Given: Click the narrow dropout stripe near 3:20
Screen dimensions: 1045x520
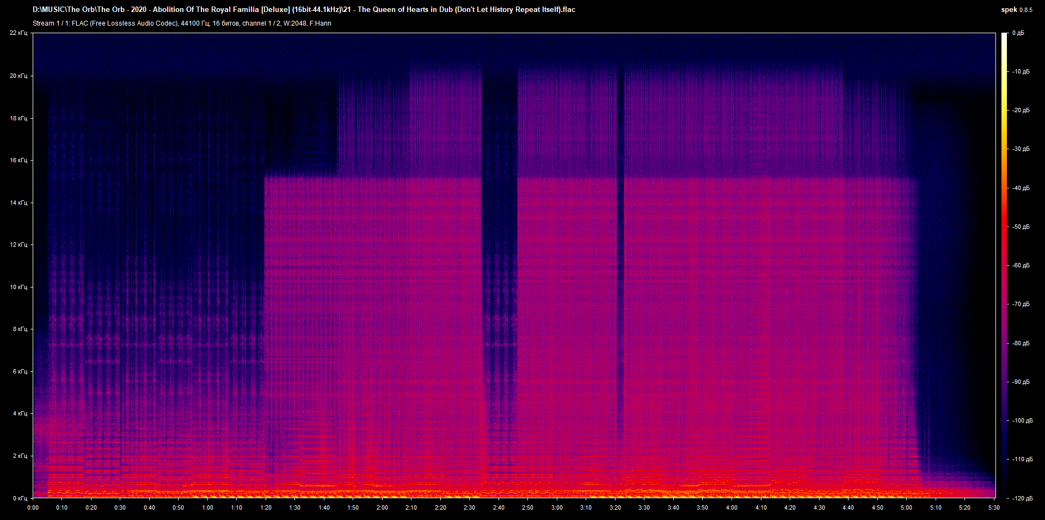Looking at the screenshot, I should tap(620, 272).
